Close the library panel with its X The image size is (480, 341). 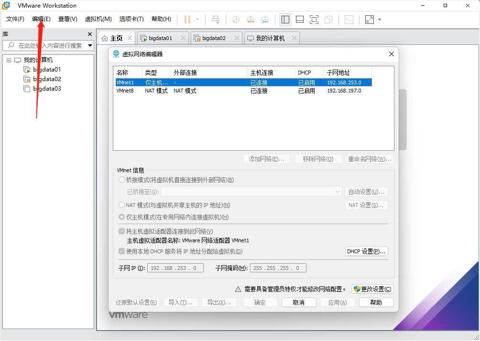pos(90,34)
